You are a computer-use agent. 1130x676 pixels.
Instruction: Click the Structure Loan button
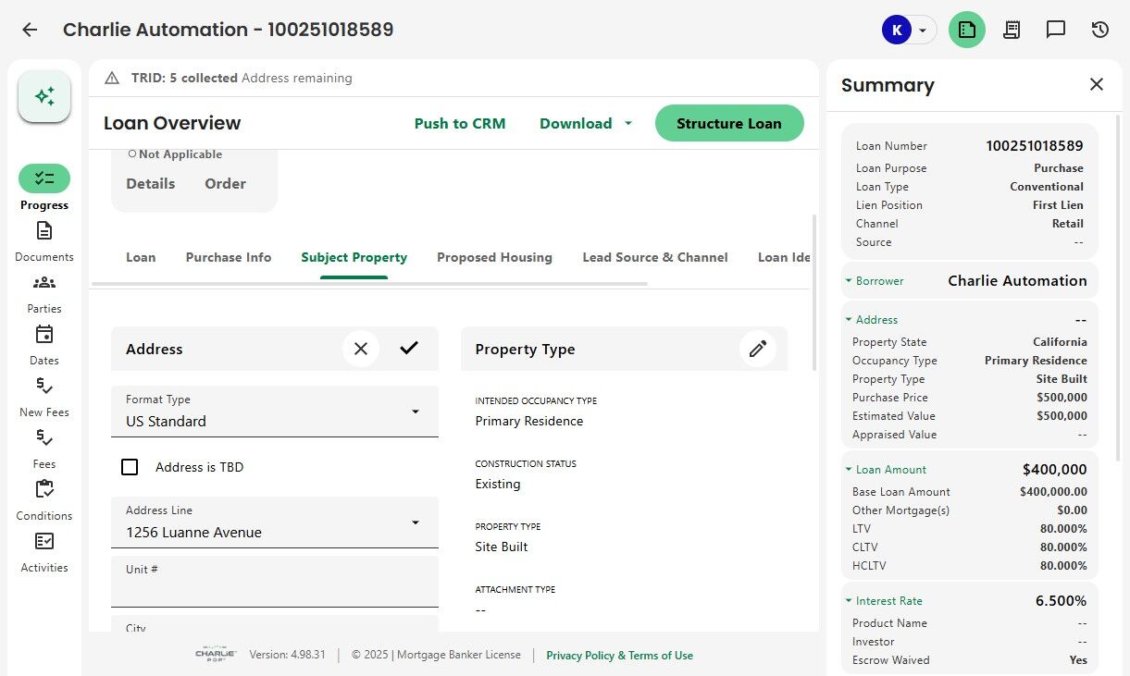(x=728, y=123)
